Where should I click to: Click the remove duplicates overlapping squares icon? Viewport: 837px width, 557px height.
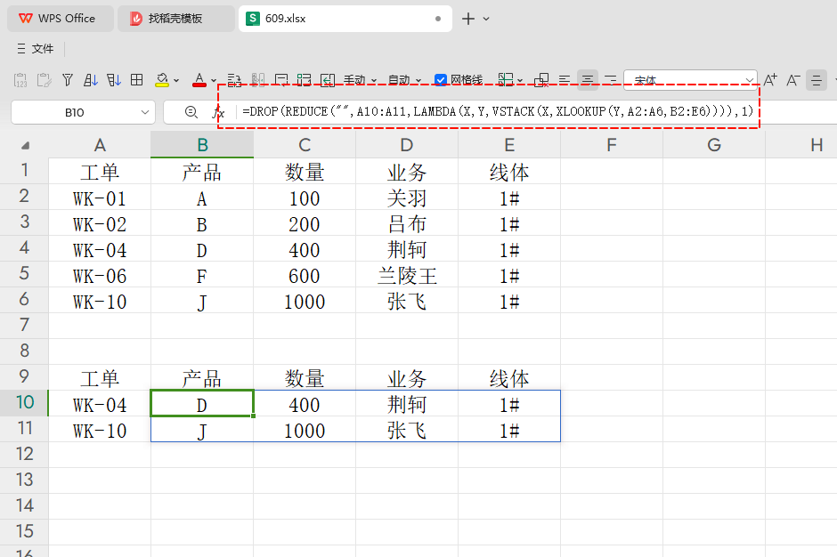coord(541,80)
